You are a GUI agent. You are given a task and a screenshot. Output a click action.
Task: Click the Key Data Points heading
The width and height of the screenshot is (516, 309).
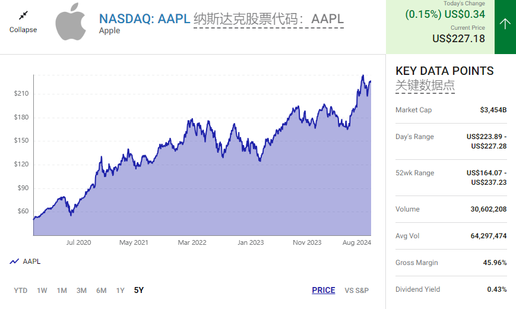click(444, 71)
